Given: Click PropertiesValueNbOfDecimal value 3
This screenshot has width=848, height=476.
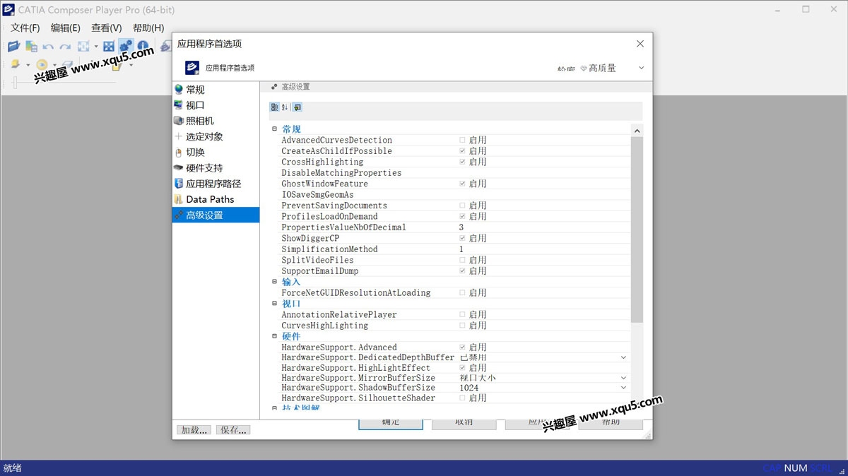Looking at the screenshot, I should [461, 227].
